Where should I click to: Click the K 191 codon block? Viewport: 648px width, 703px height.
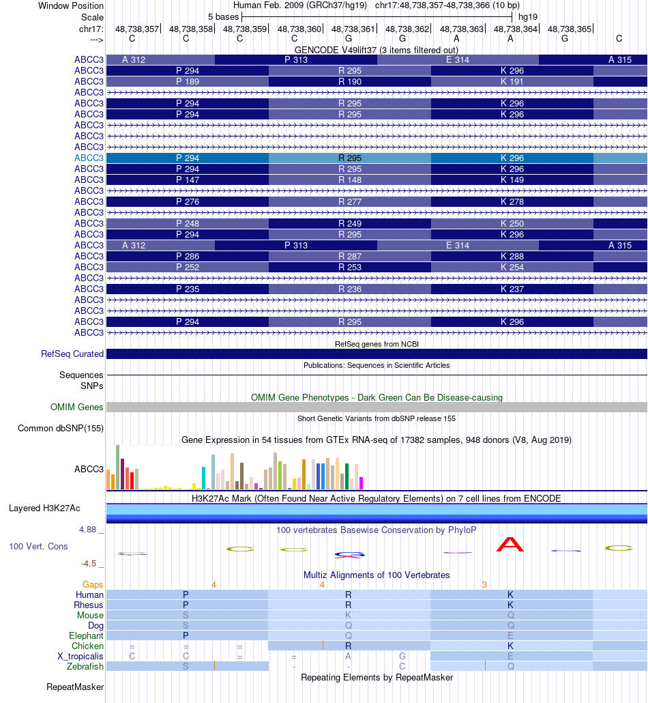pos(512,82)
